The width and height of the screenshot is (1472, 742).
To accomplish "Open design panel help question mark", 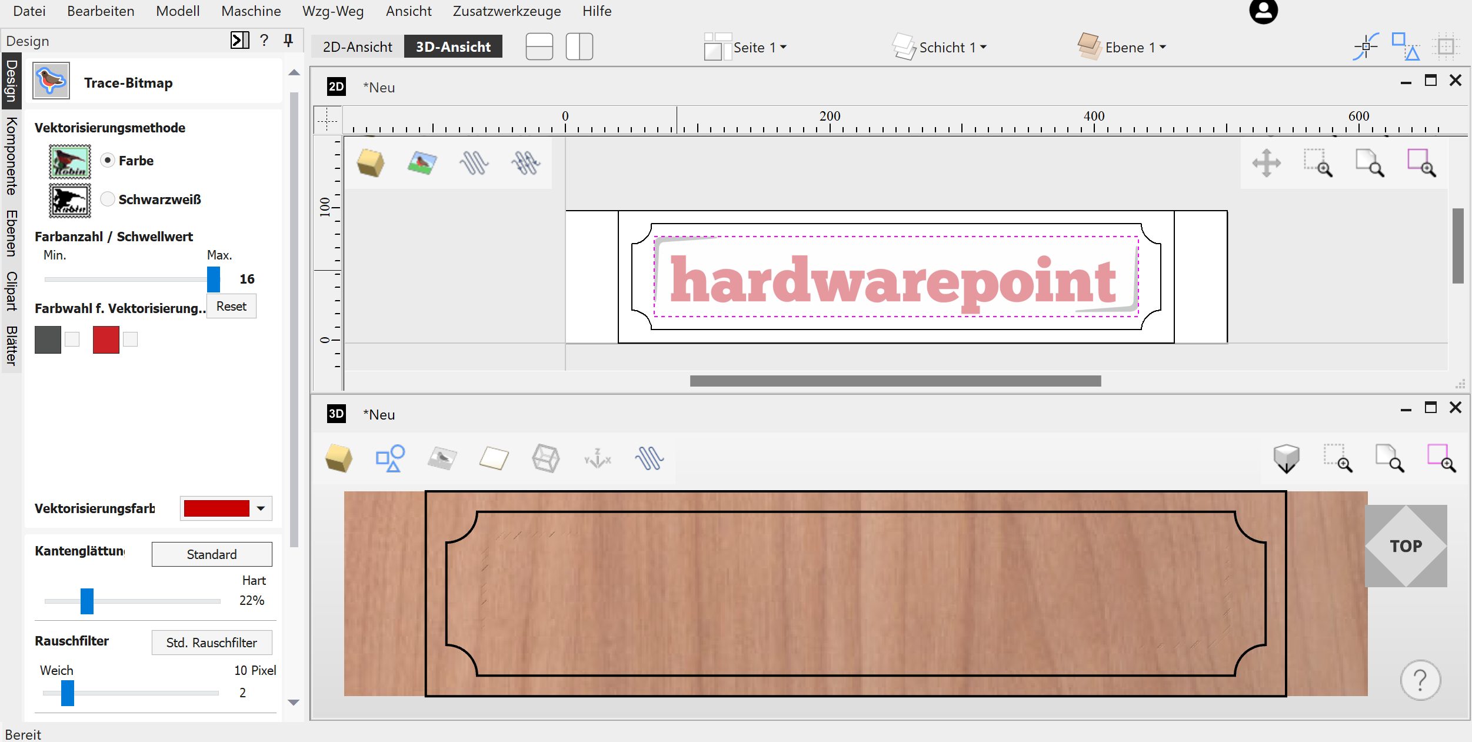I will click(264, 40).
